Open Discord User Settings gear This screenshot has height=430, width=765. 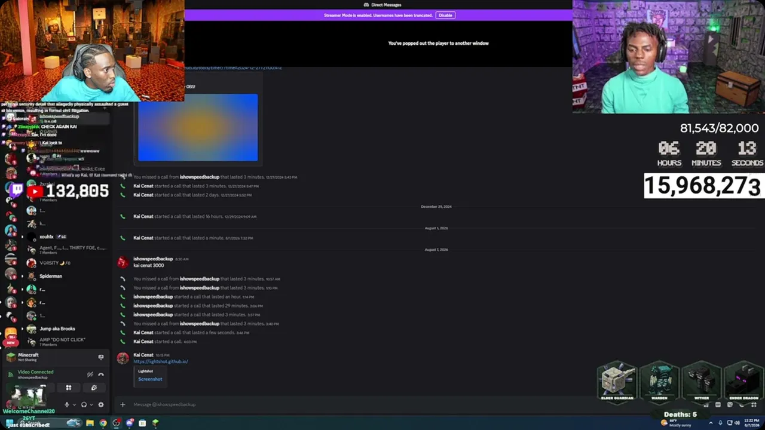click(101, 404)
